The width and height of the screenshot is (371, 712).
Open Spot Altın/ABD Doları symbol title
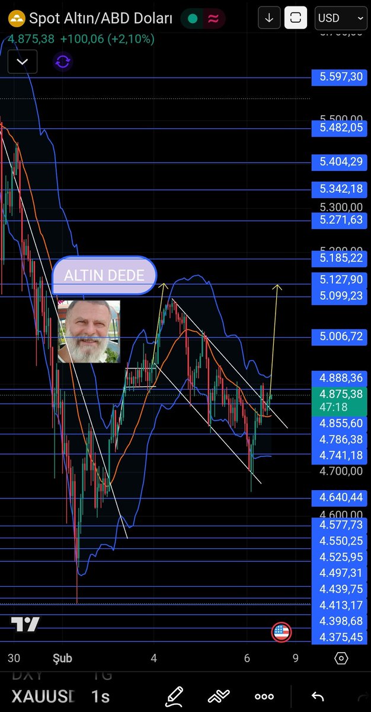click(x=101, y=19)
